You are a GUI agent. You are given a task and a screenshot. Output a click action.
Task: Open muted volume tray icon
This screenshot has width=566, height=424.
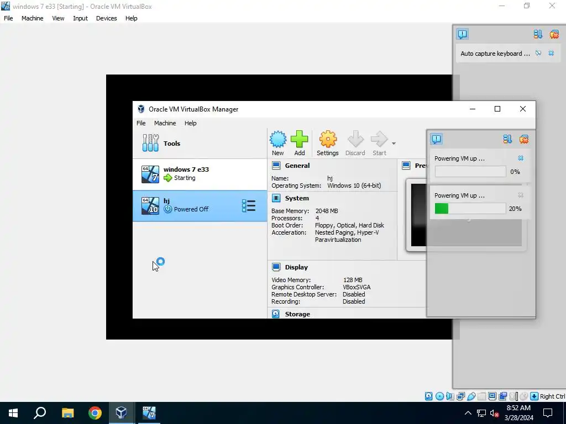click(x=495, y=413)
